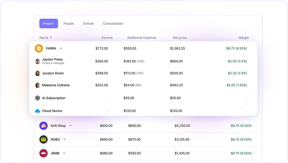This screenshot has width=288, height=163.
Task: Click the Margin column header
Action: pyautogui.click(x=243, y=37)
